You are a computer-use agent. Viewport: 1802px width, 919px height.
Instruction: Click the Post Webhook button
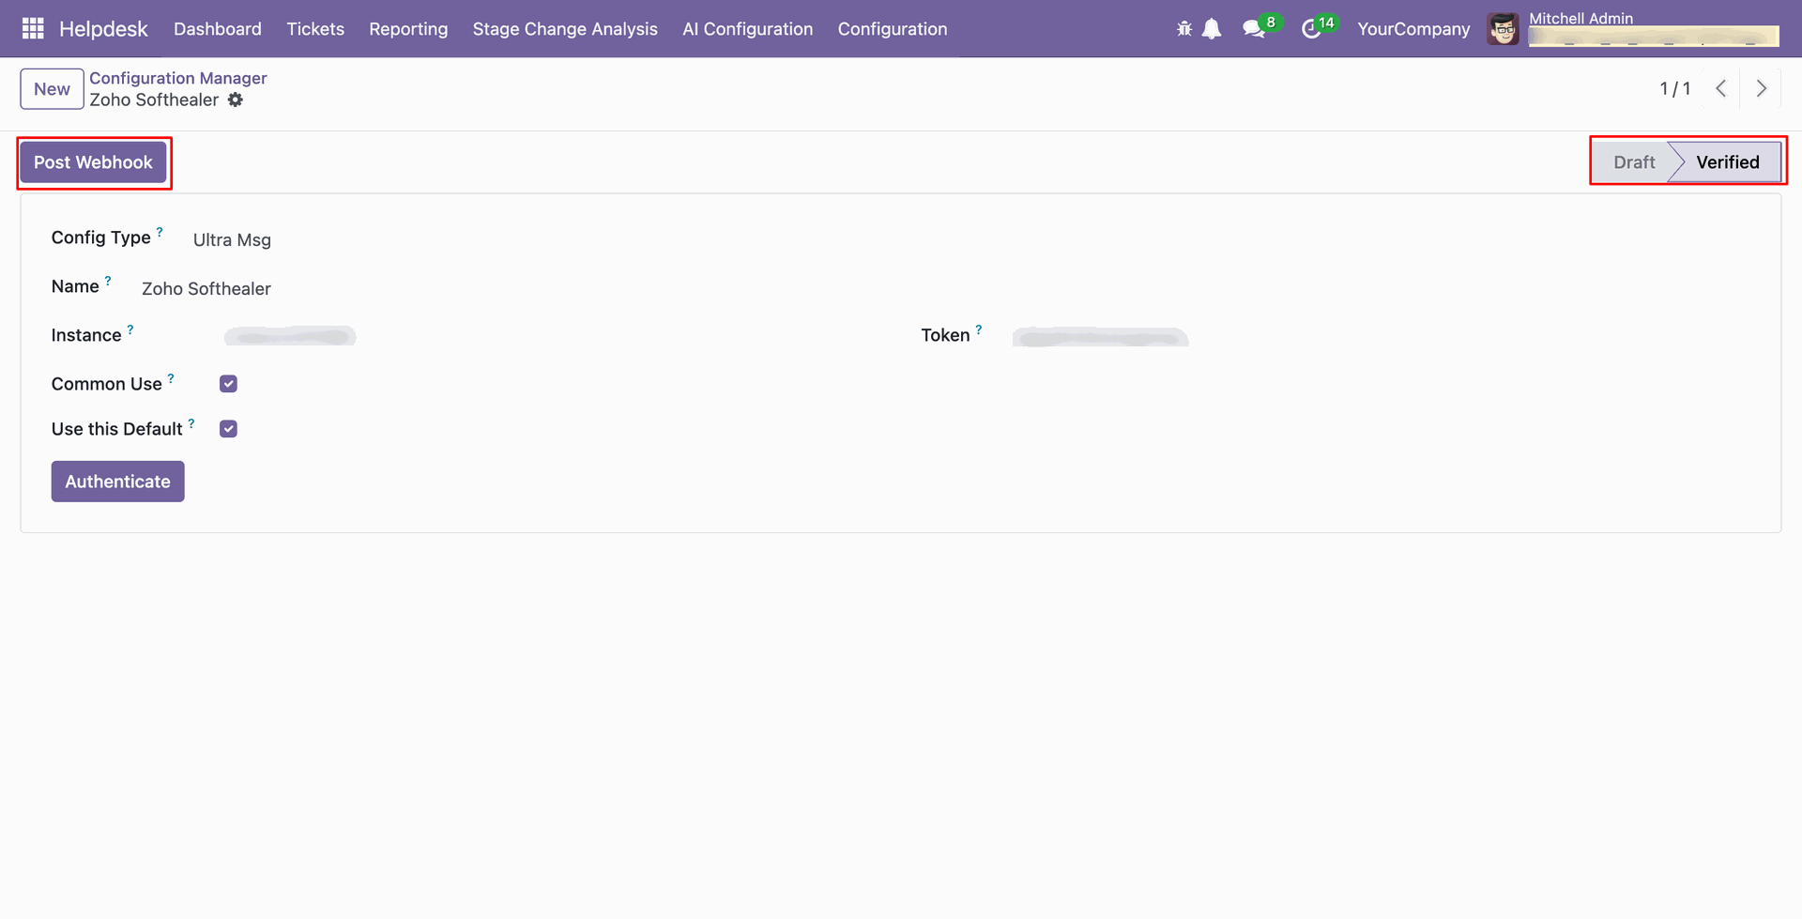click(93, 162)
